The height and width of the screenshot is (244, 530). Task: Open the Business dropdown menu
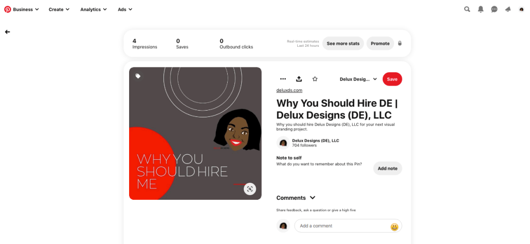click(26, 9)
